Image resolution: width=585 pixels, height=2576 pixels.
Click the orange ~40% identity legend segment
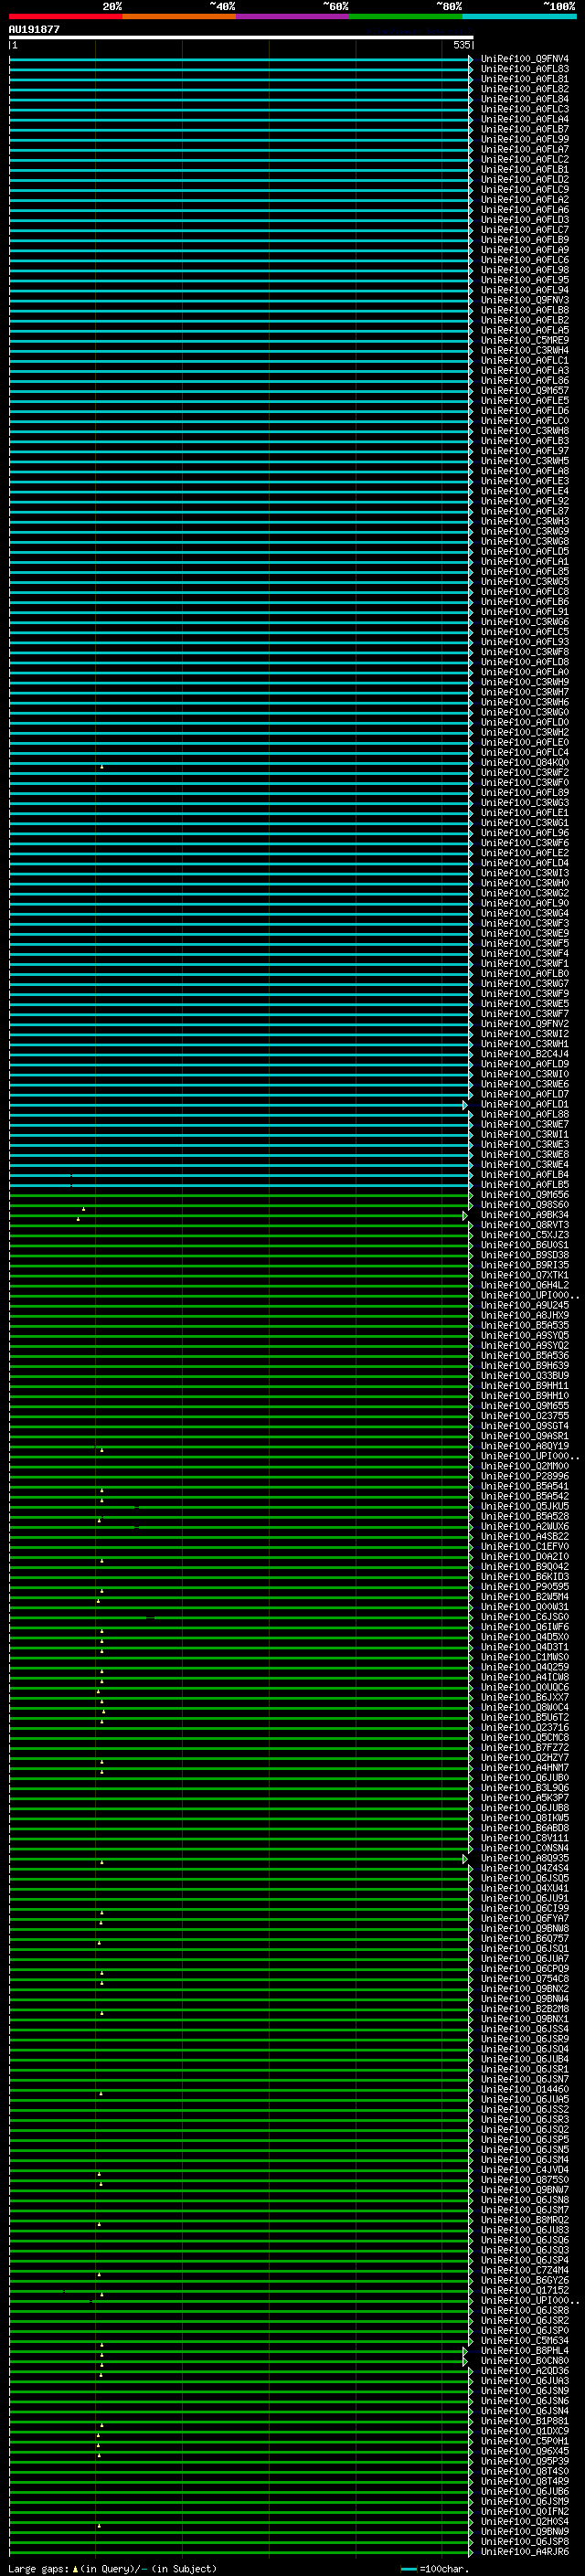(x=179, y=16)
